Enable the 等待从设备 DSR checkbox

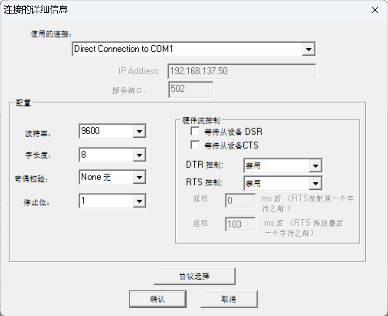(x=195, y=131)
